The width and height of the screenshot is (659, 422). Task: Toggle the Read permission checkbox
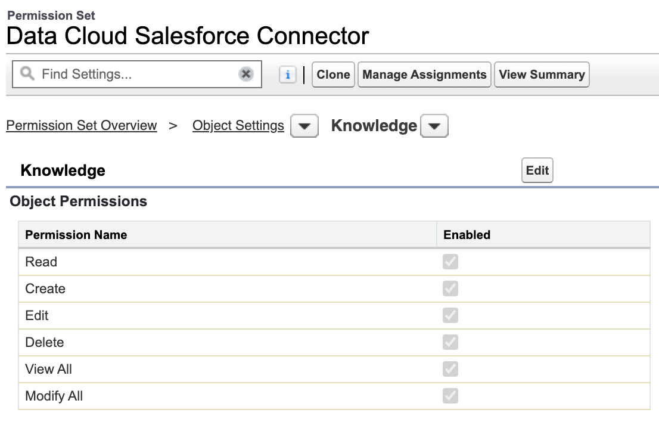[450, 262]
